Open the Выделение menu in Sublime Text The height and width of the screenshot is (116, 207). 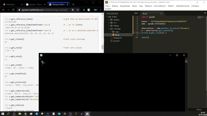tap(125, 6)
